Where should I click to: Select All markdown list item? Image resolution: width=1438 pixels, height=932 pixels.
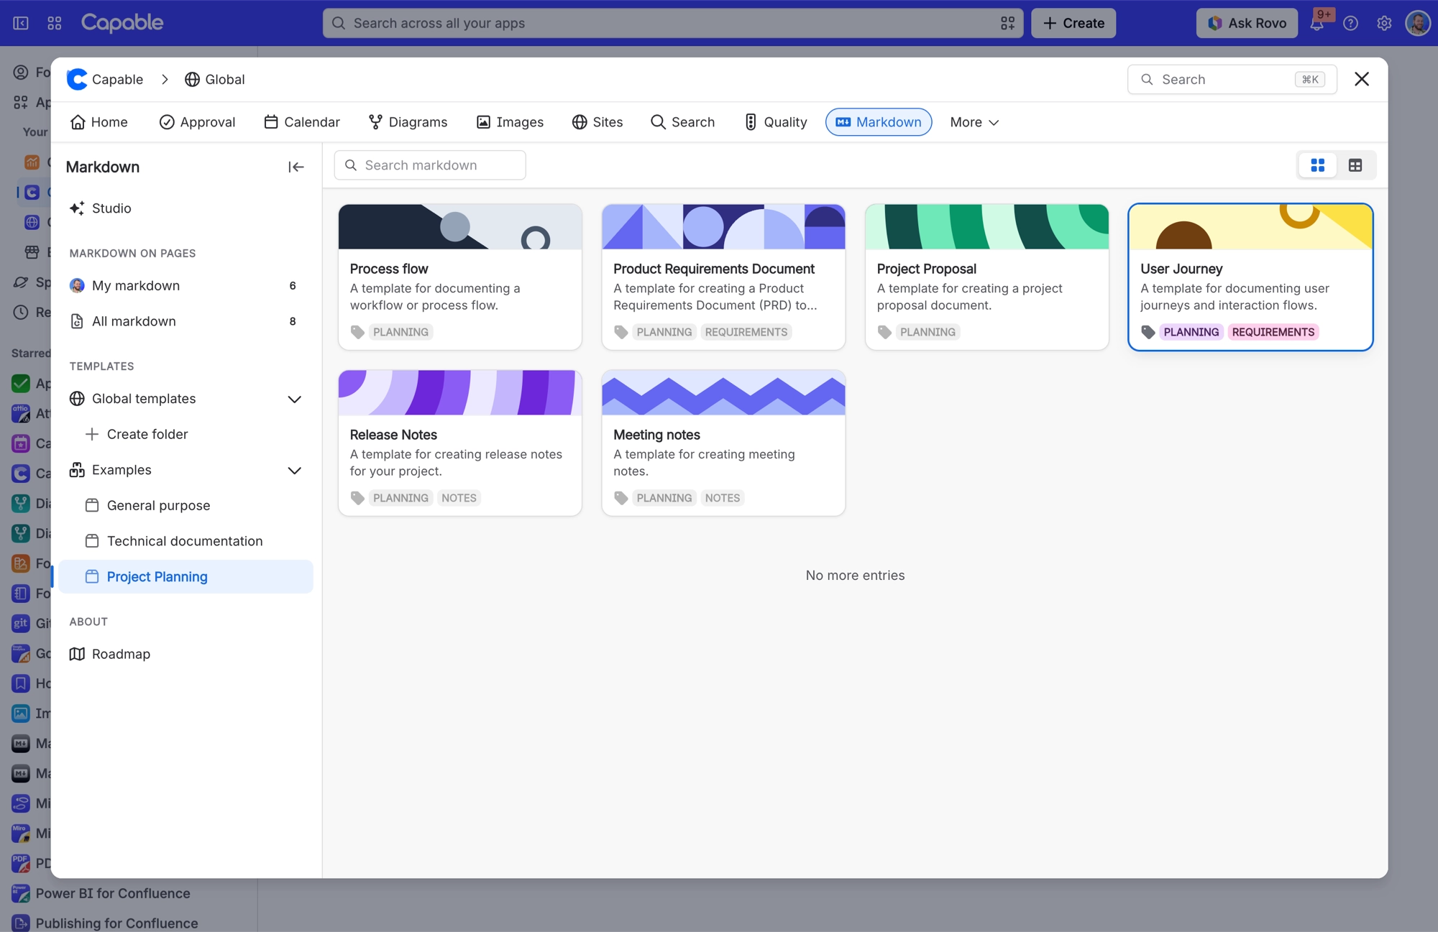pos(186,321)
